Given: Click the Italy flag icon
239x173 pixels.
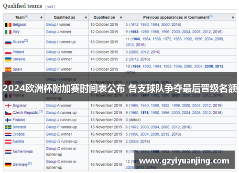Looking at the screenshot, I should tap(8, 32).
